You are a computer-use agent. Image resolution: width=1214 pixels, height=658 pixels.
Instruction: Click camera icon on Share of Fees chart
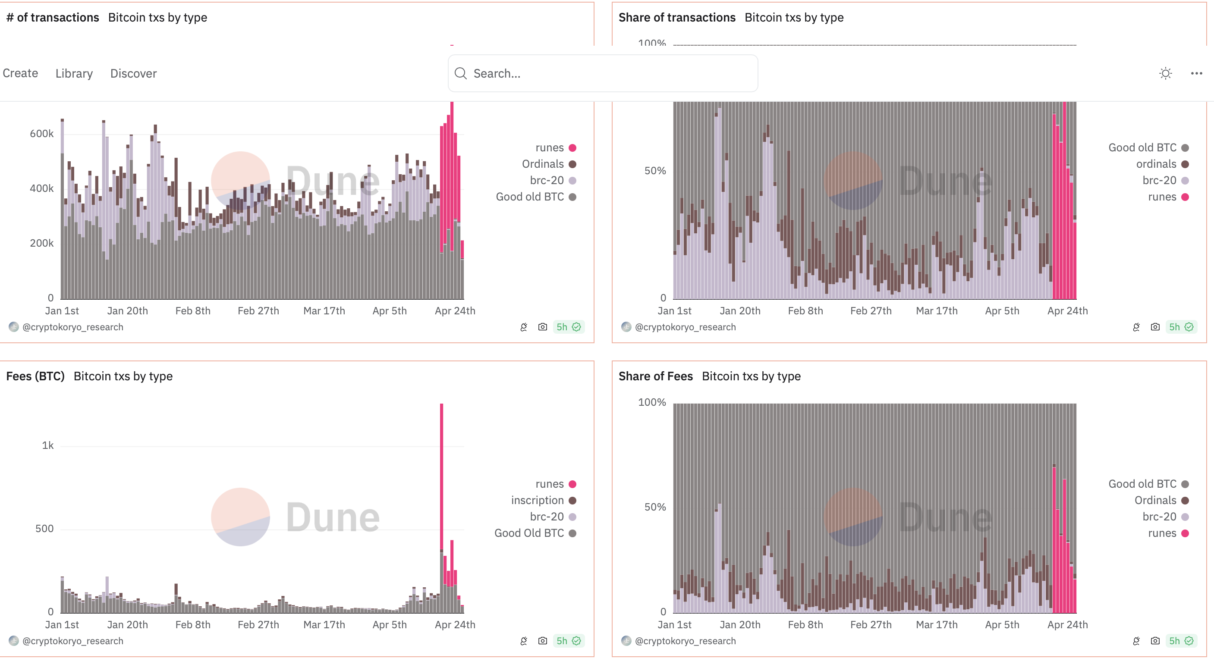pyautogui.click(x=1155, y=641)
